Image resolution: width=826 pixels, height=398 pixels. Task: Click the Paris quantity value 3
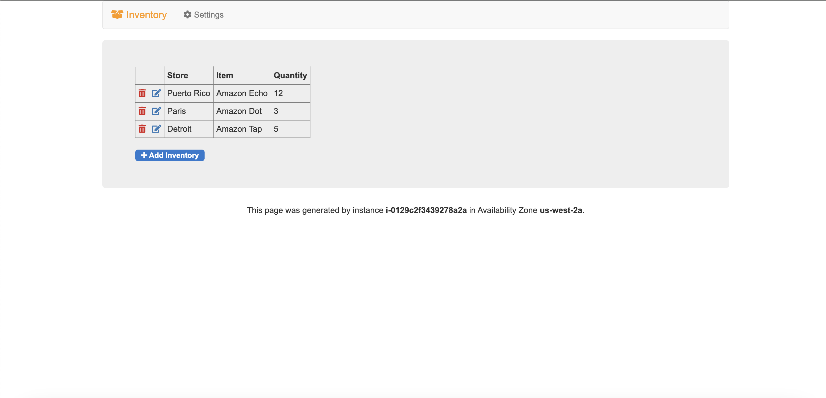pos(276,111)
